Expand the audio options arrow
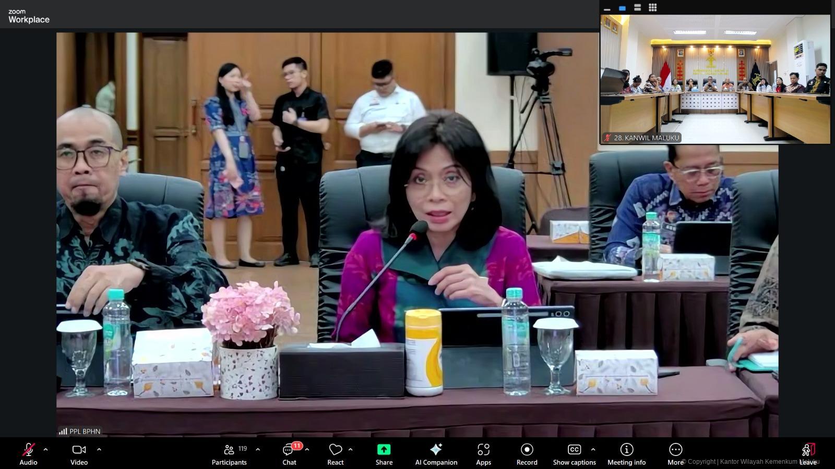 click(x=46, y=449)
